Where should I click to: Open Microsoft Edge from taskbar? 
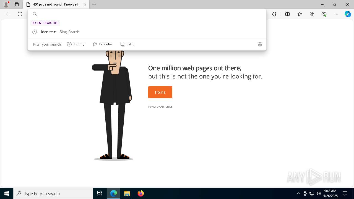114,193
